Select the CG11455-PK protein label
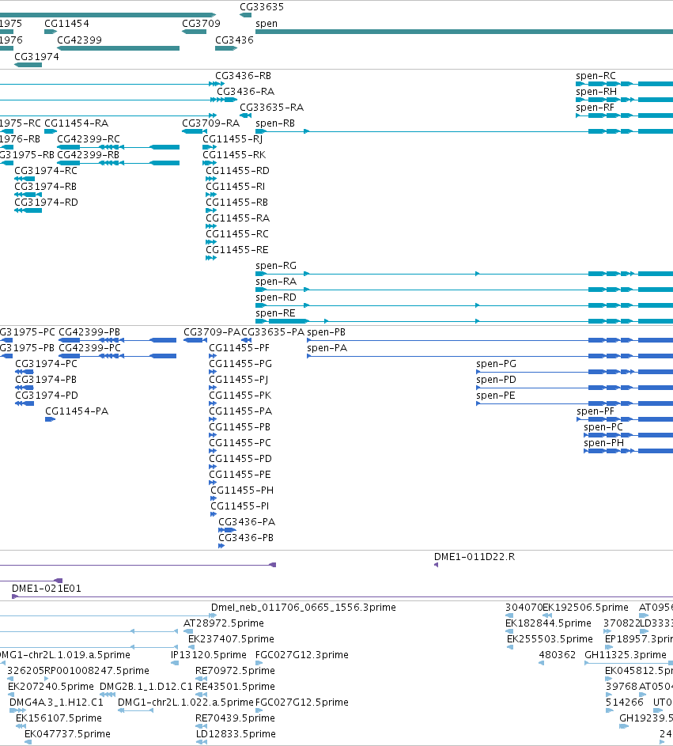 (x=240, y=396)
